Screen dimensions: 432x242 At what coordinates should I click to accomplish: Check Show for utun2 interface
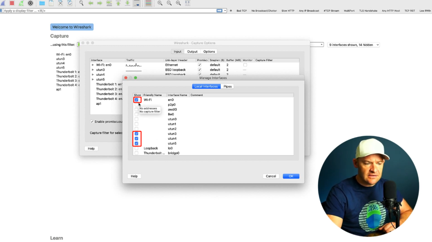[136, 129]
